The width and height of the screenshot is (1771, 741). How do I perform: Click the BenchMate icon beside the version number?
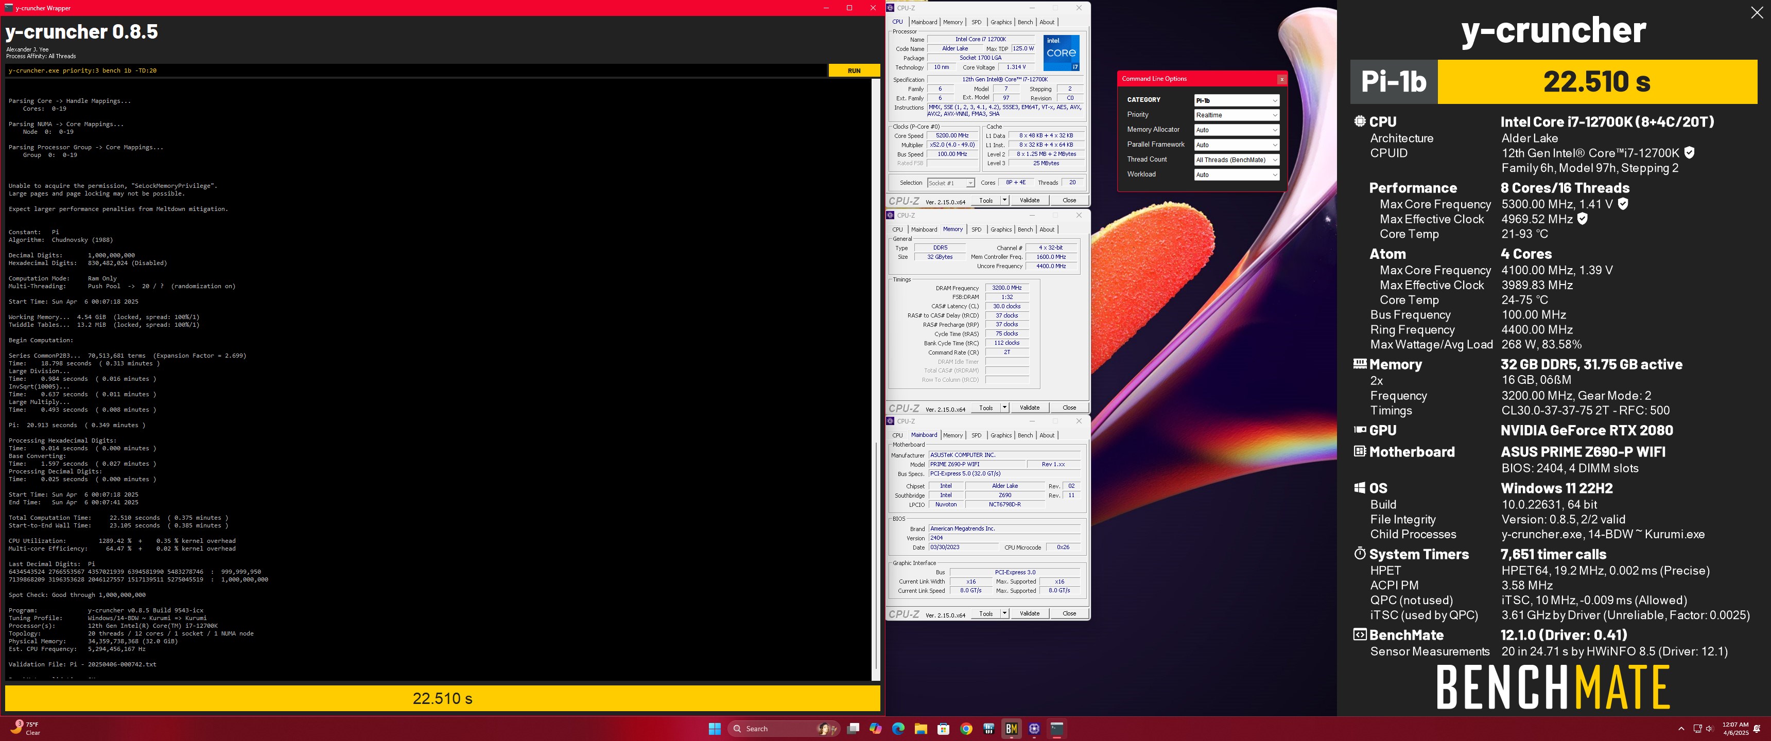click(1359, 634)
